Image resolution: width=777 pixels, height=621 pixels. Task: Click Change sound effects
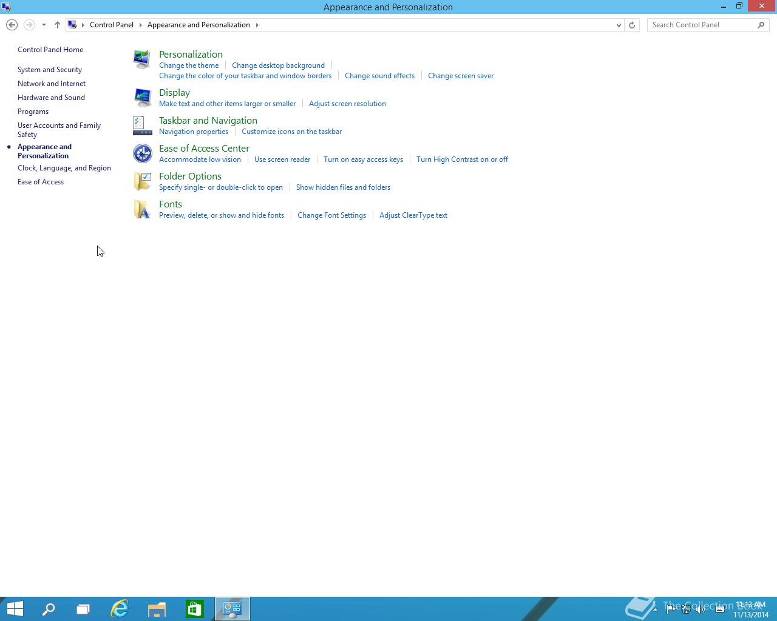click(379, 76)
